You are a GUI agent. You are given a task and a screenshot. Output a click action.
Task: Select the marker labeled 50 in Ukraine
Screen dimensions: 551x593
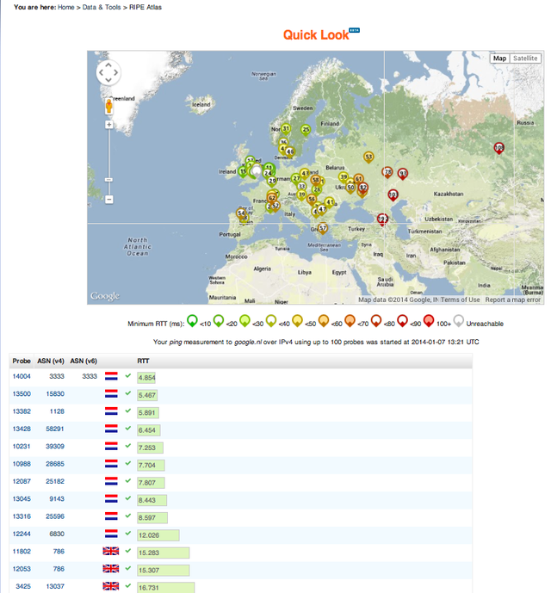[350, 188]
